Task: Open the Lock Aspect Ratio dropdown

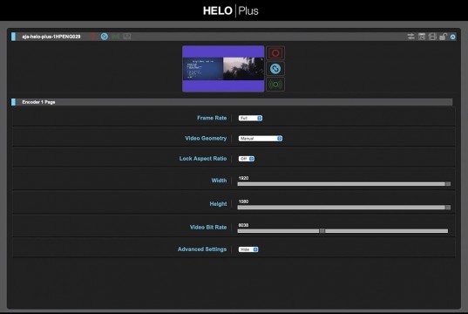Action: coord(247,159)
